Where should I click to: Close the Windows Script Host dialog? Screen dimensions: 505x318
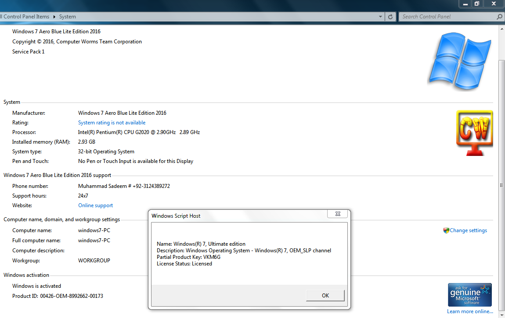(338, 214)
